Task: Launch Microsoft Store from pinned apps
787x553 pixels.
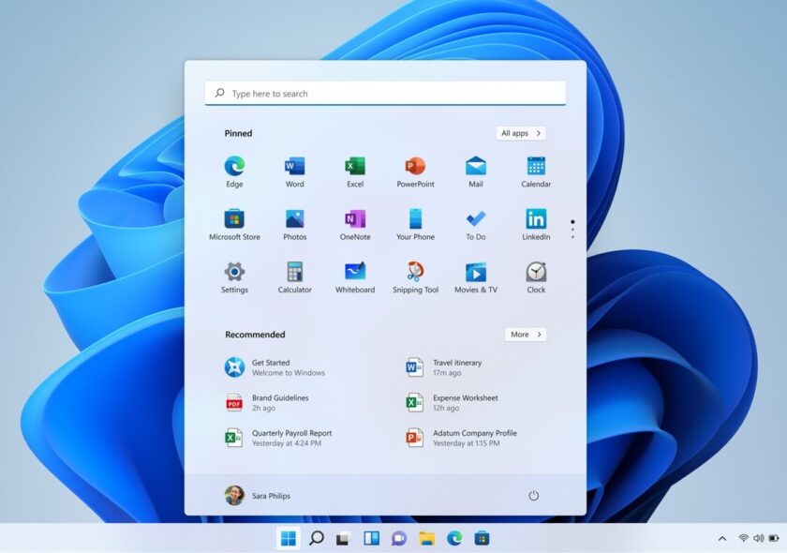Action: click(234, 225)
